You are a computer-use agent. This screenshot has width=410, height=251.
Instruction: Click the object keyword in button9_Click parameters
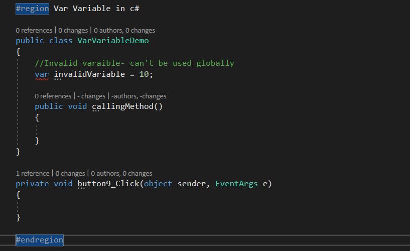(x=158, y=184)
